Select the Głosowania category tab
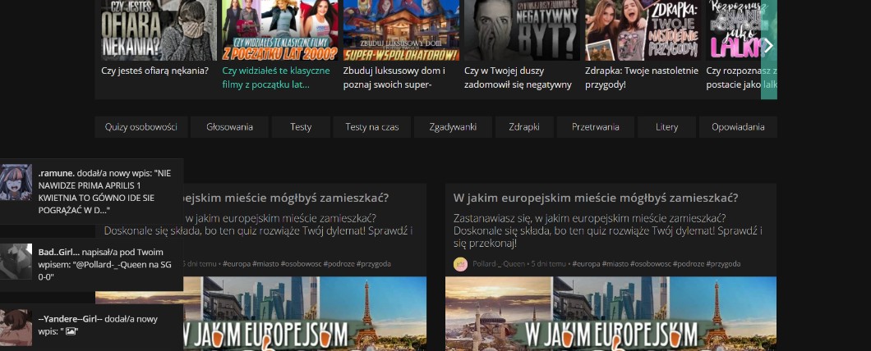The height and width of the screenshot is (351, 871). [x=229, y=127]
